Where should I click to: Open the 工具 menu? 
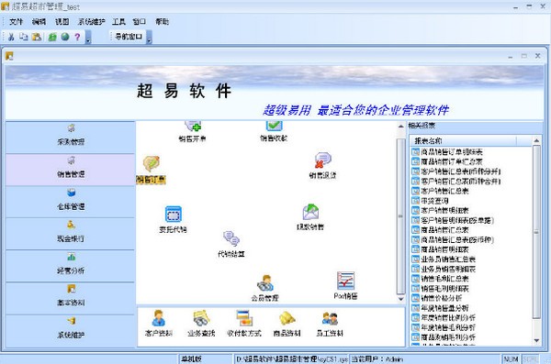(x=118, y=22)
